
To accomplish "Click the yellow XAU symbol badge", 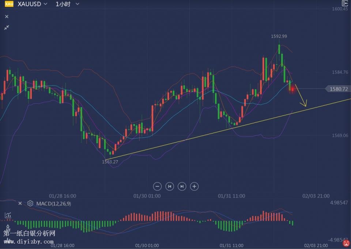I will pos(9,4).
